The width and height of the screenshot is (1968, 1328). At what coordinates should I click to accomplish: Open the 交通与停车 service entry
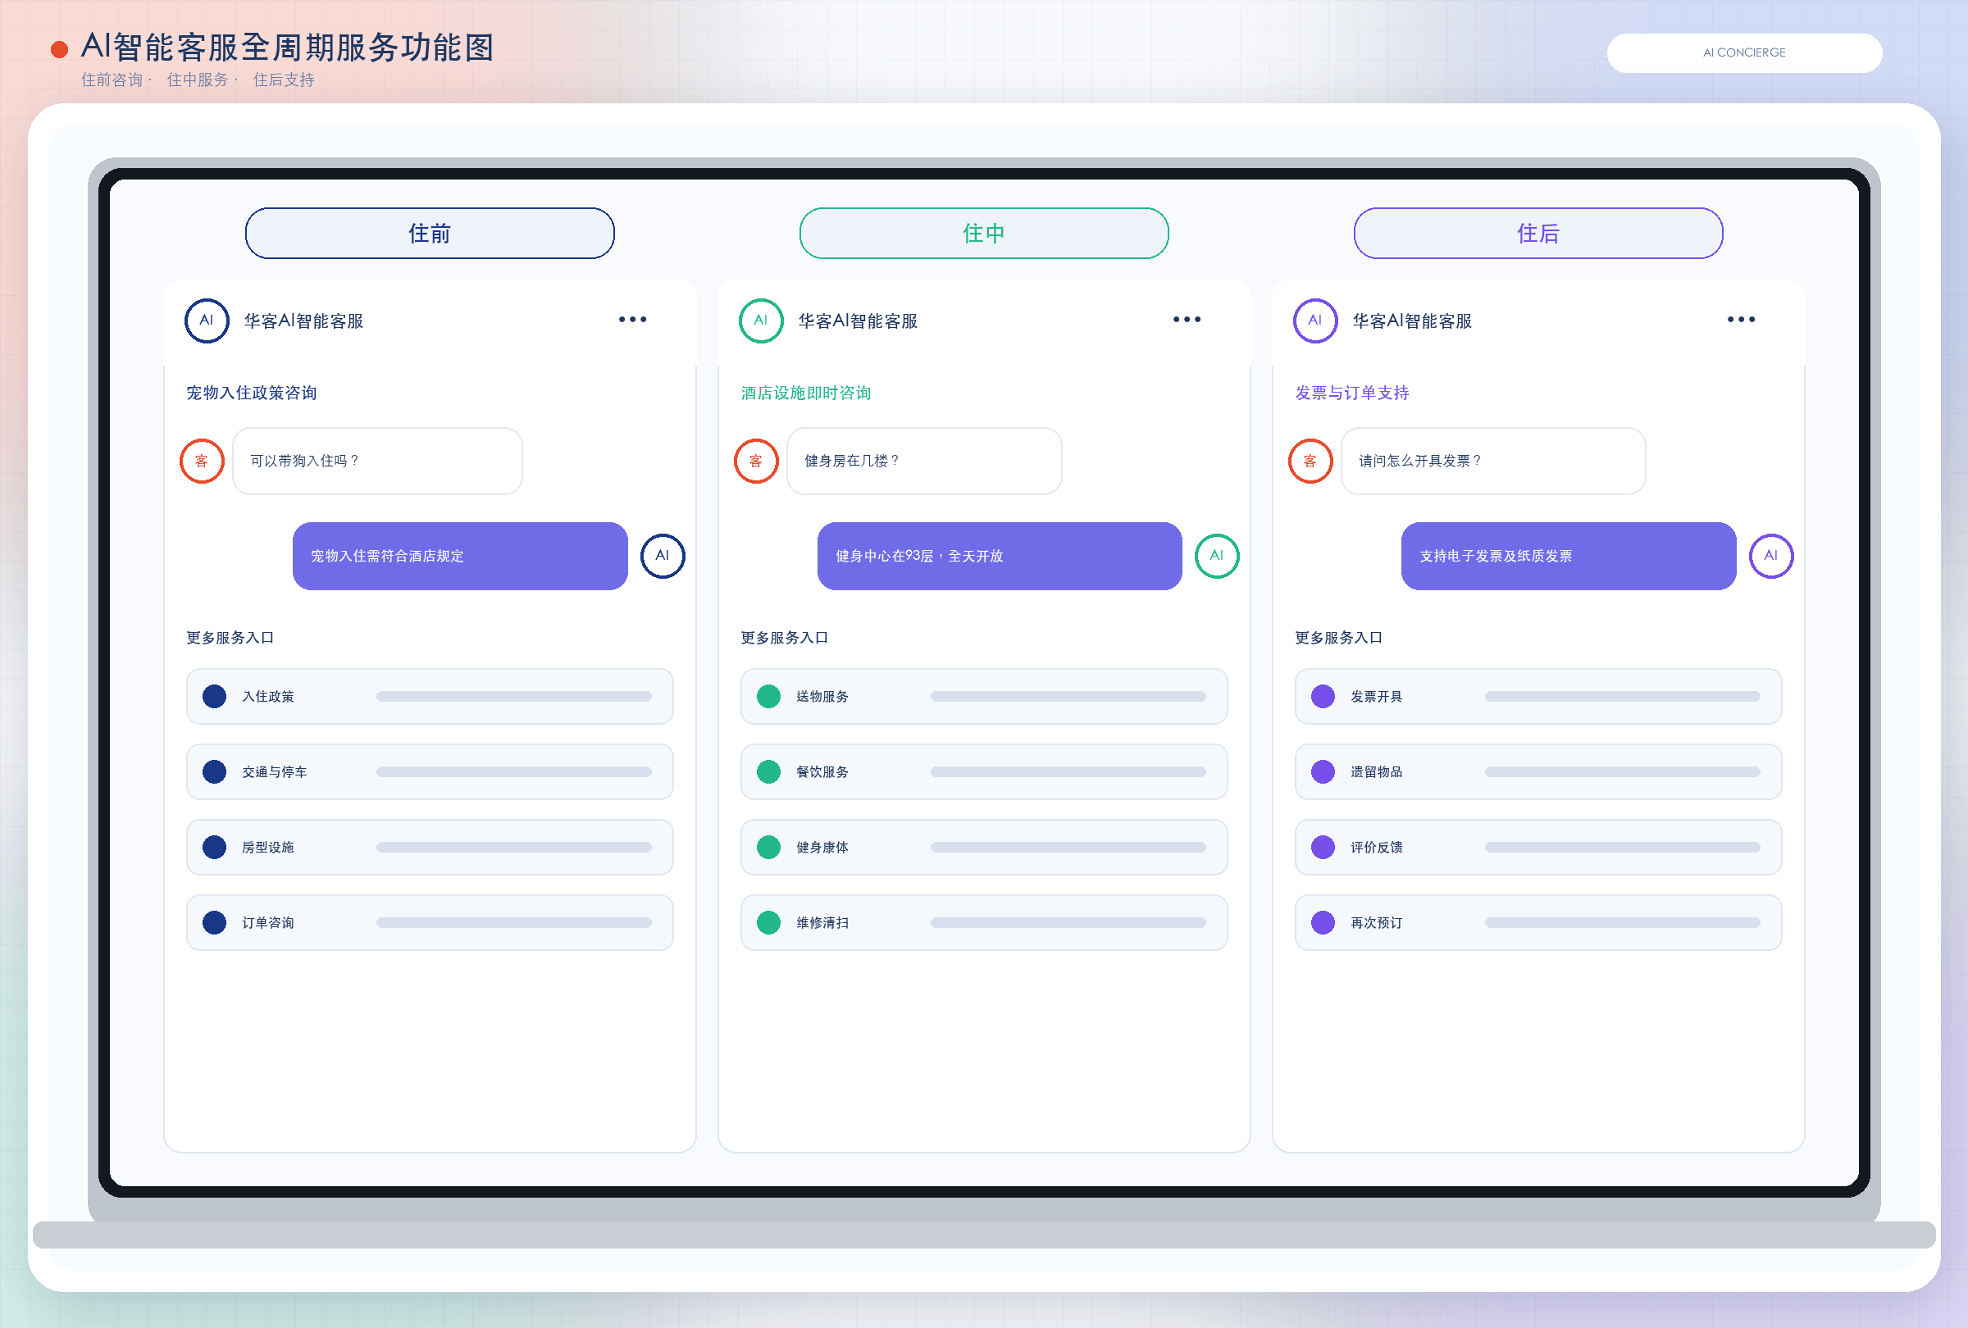tap(430, 772)
